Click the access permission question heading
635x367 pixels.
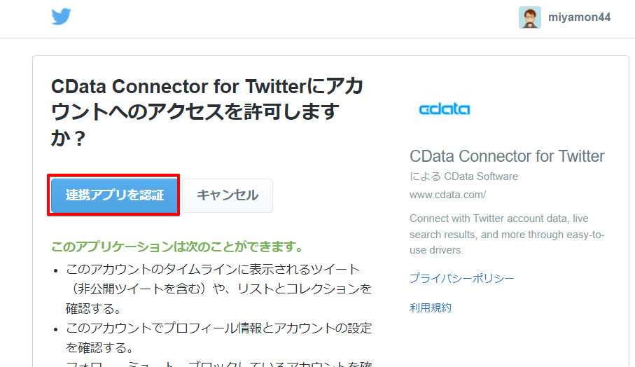pos(207,112)
